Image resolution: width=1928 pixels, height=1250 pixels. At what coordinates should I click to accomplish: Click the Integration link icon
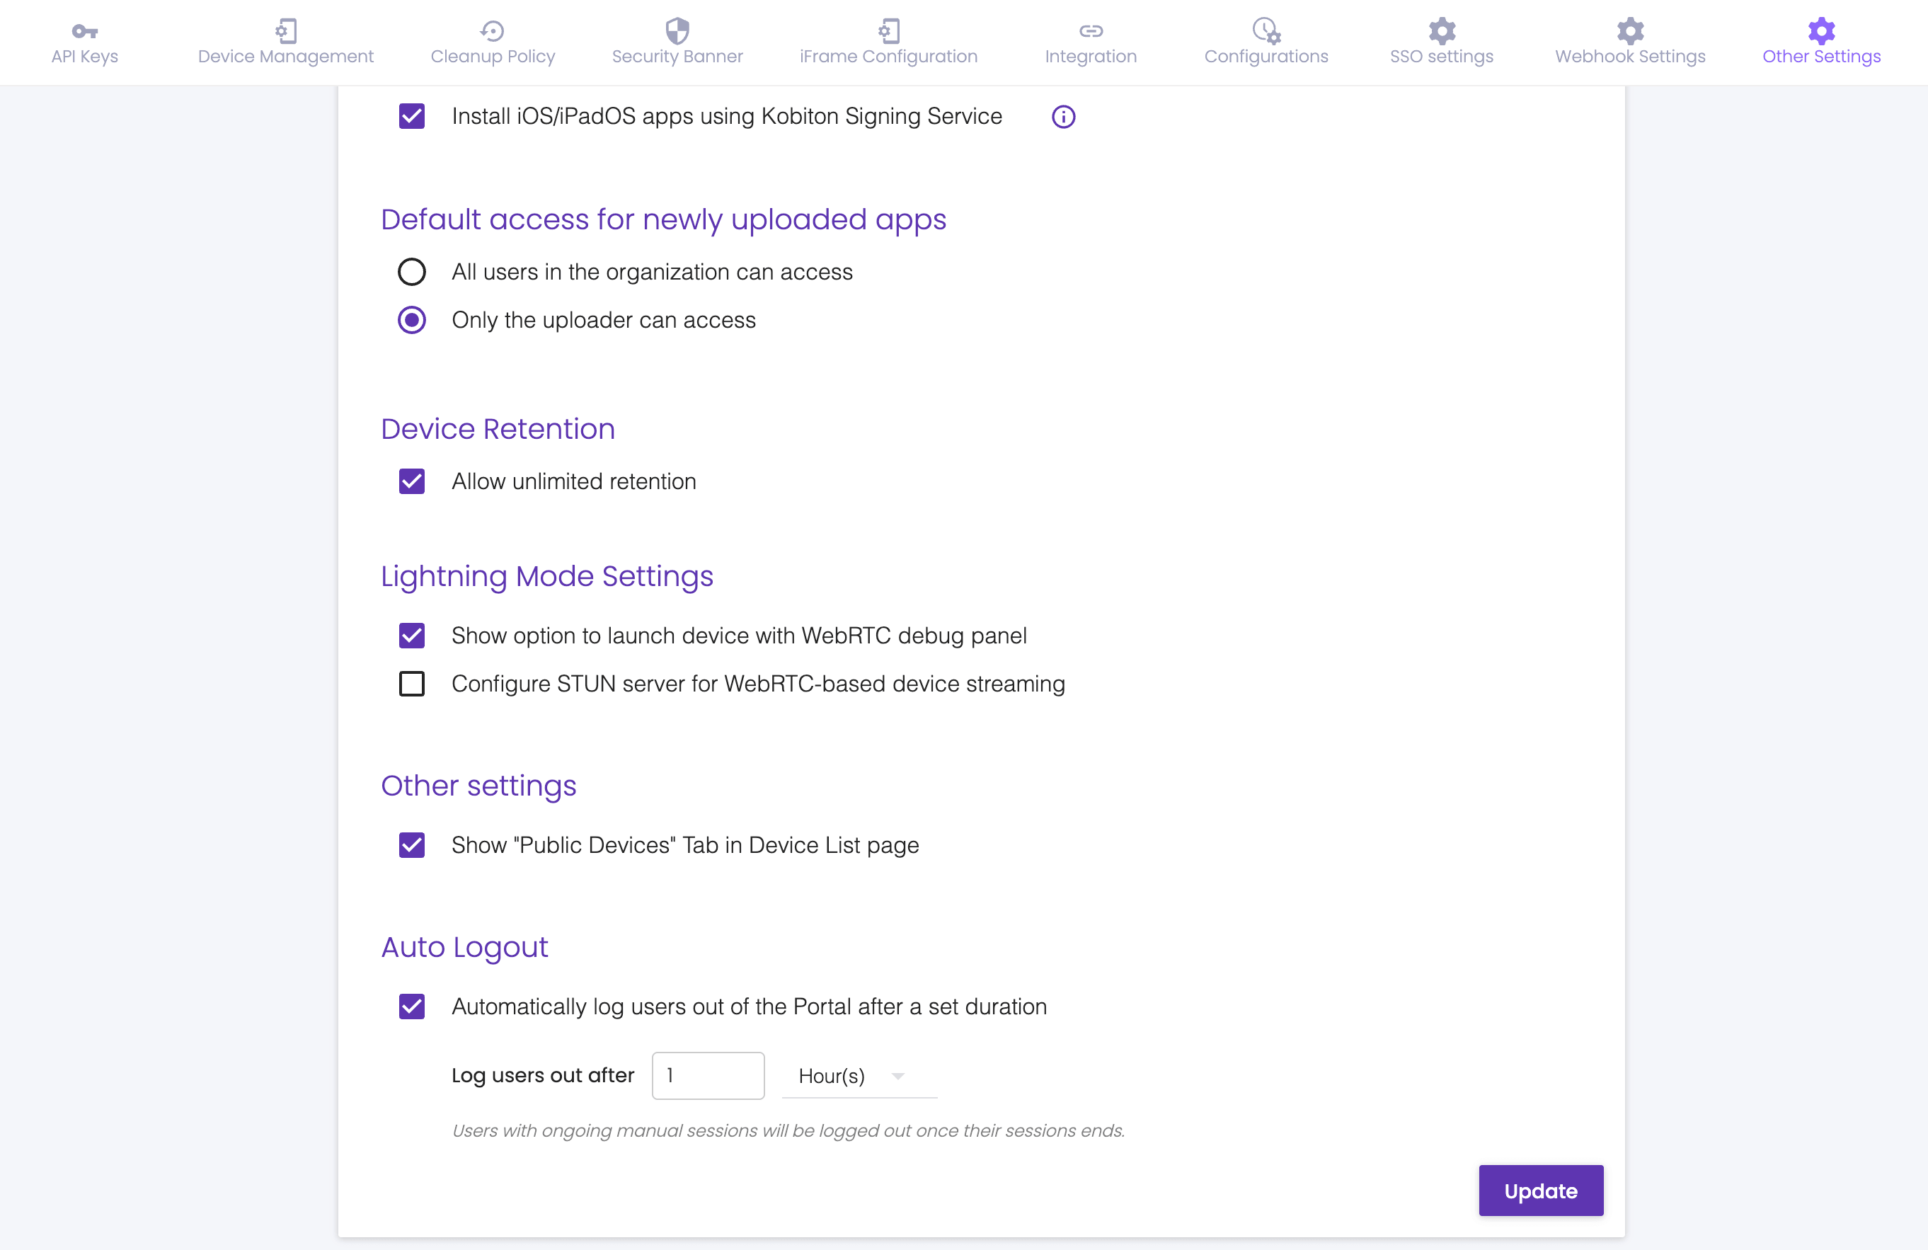pyautogui.click(x=1091, y=30)
